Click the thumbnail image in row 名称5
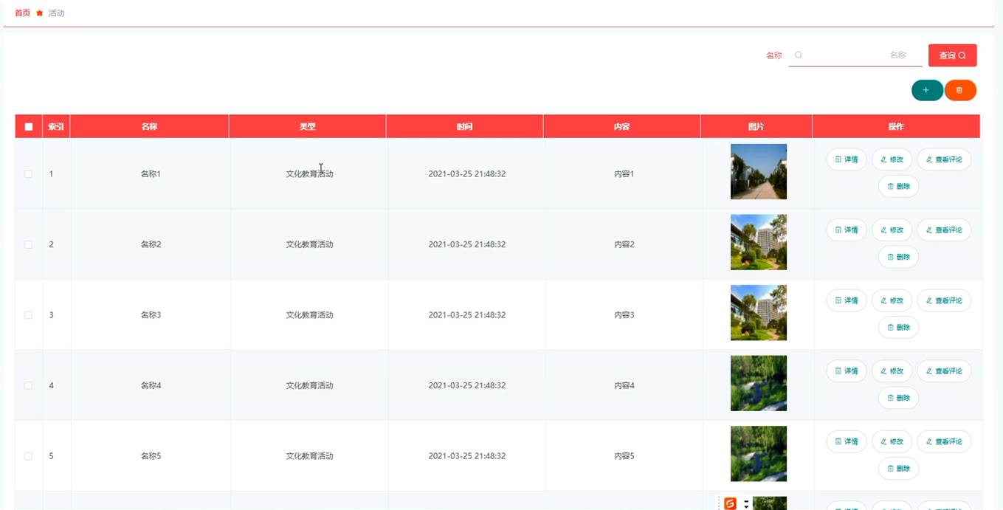 click(759, 454)
